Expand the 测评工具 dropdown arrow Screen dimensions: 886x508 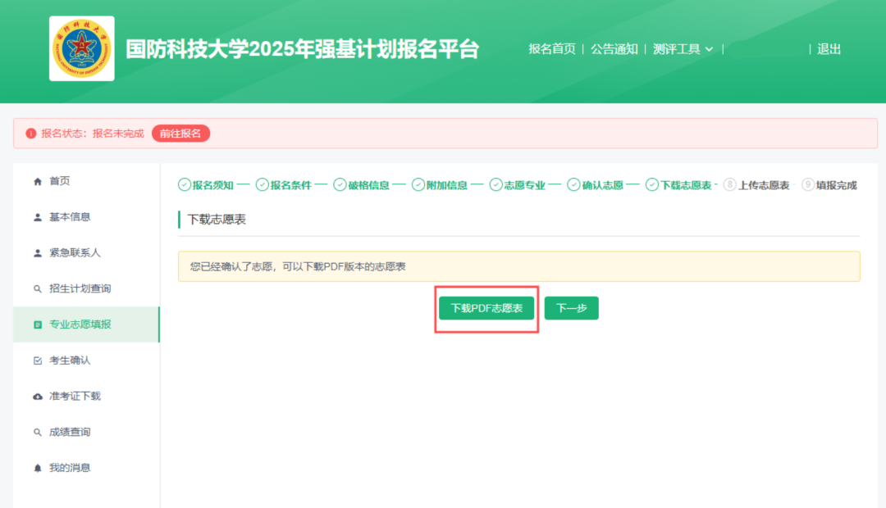pyautogui.click(x=709, y=50)
